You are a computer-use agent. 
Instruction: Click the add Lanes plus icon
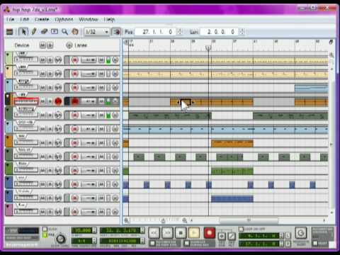(x=69, y=45)
